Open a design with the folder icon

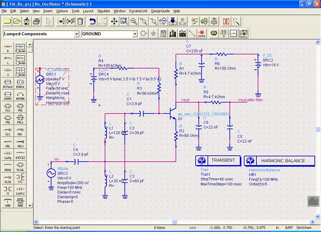pos(17,21)
